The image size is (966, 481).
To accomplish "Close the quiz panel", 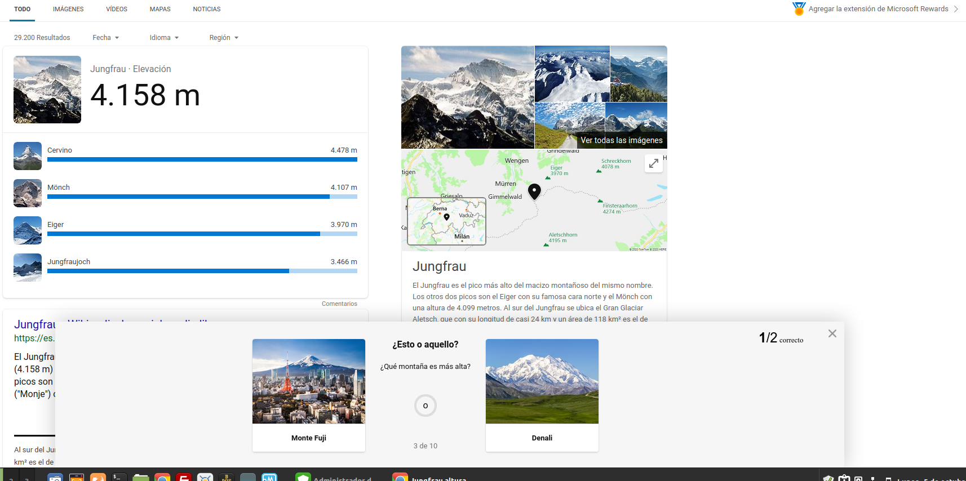I will (x=832, y=333).
